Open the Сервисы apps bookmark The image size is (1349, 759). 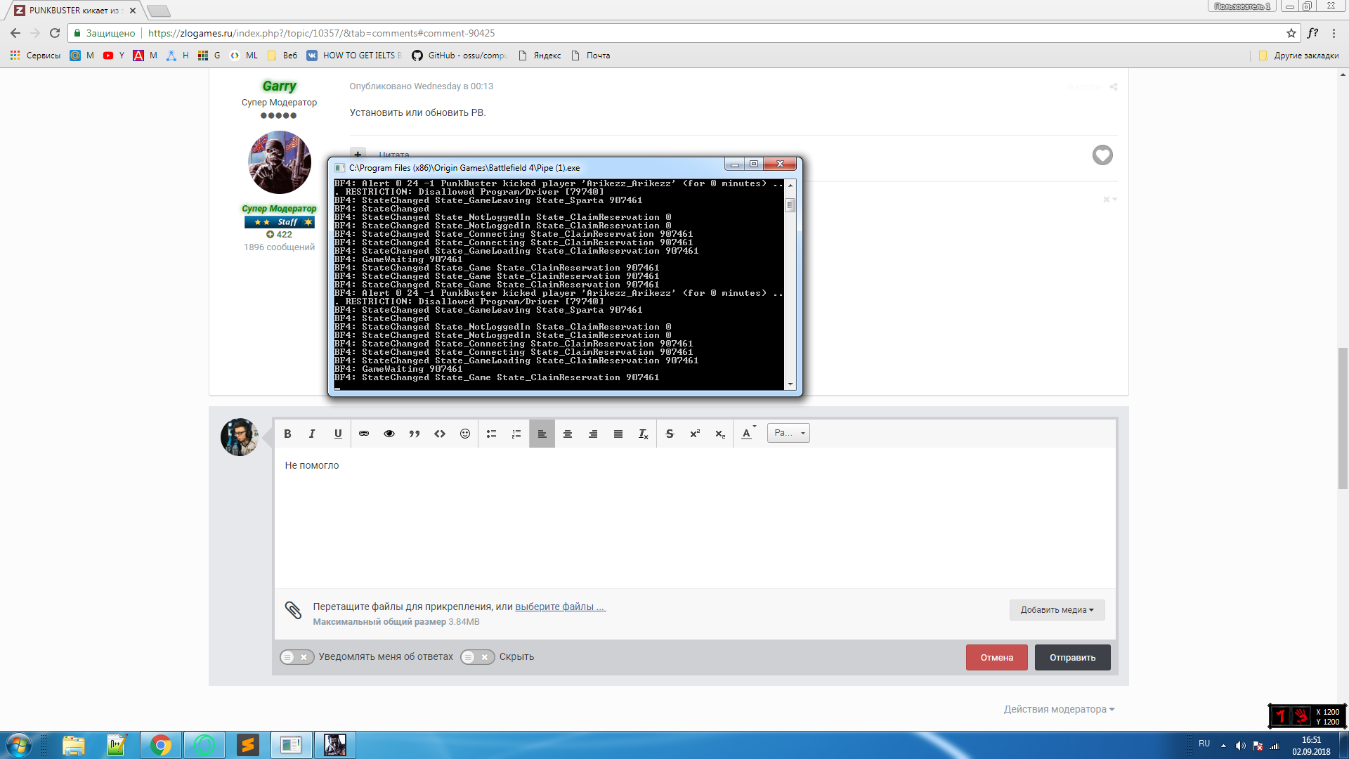[35, 56]
